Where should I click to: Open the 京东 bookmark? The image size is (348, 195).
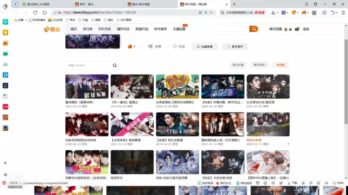(x=70, y=20)
